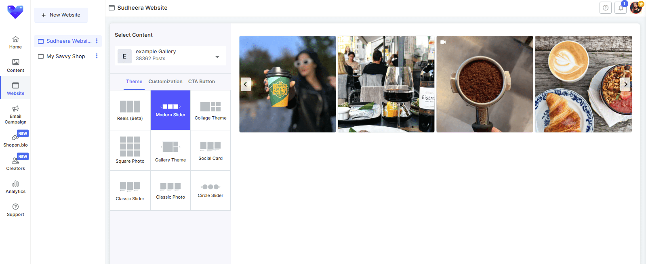Open the help question mark icon
Viewport: 646px width, 264px height.
[x=605, y=8]
